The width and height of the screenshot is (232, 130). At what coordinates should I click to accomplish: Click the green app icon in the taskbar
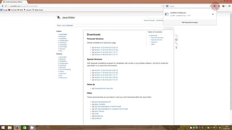25,127
